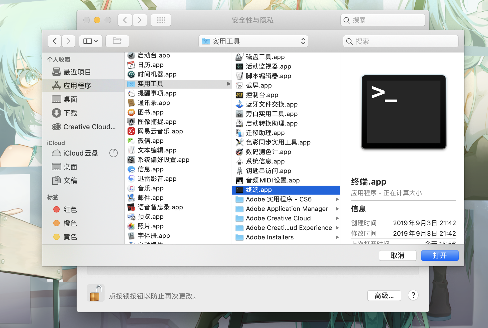
Task: Click the file dialog 搜索 field
Action: [x=401, y=41]
